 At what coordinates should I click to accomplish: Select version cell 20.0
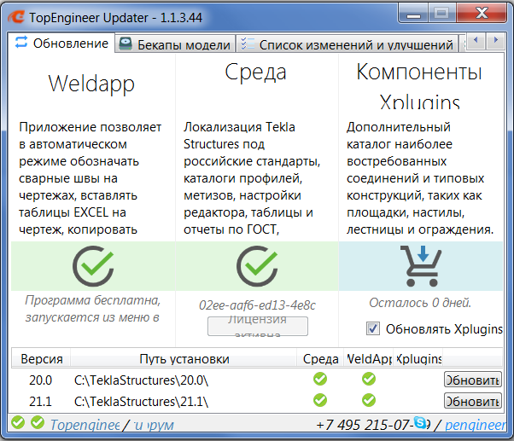[40, 380]
